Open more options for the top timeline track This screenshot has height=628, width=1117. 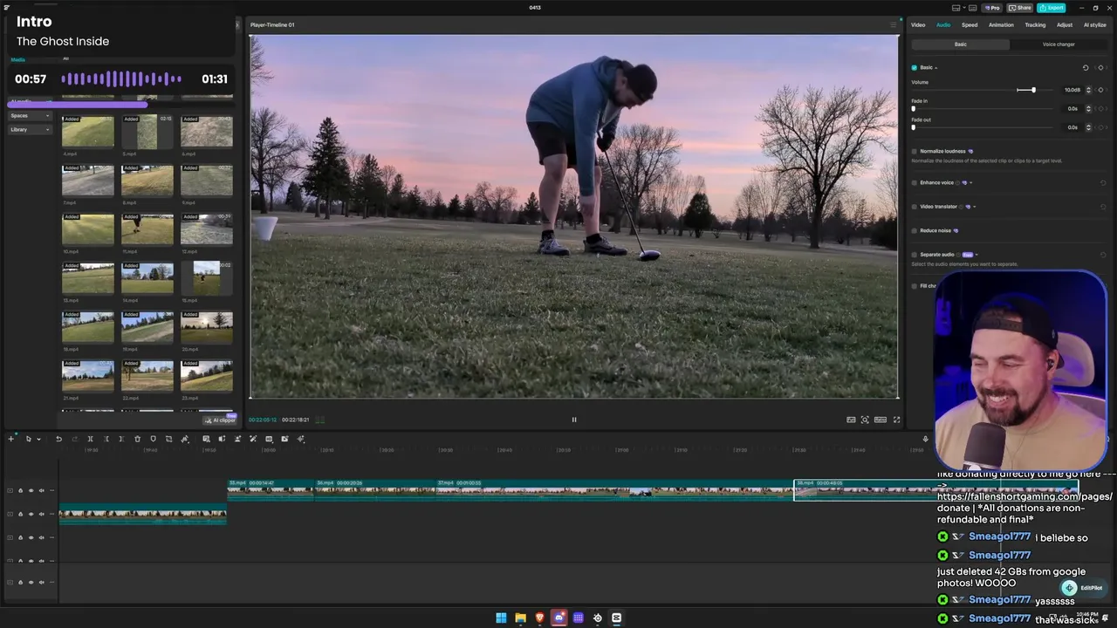tap(51, 490)
